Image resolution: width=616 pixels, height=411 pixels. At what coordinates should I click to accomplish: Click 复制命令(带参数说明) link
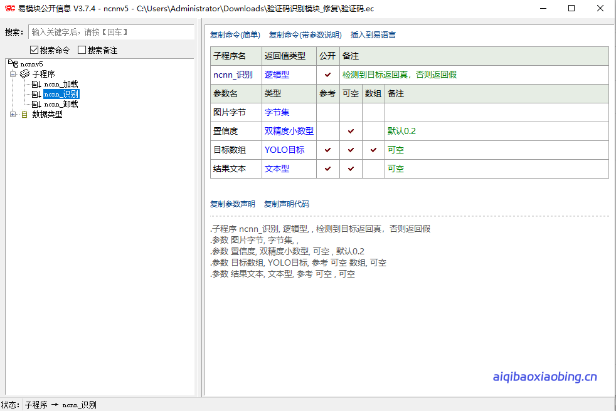click(x=305, y=35)
